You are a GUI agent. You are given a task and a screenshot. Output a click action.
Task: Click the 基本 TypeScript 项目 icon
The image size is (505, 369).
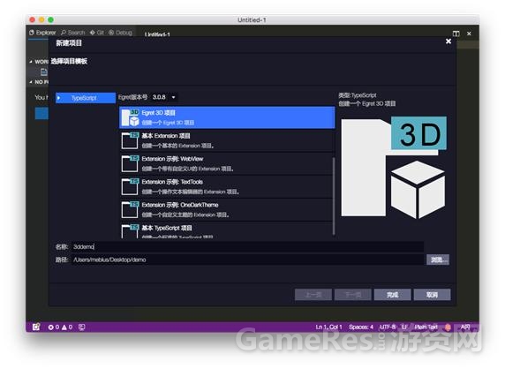pos(130,231)
